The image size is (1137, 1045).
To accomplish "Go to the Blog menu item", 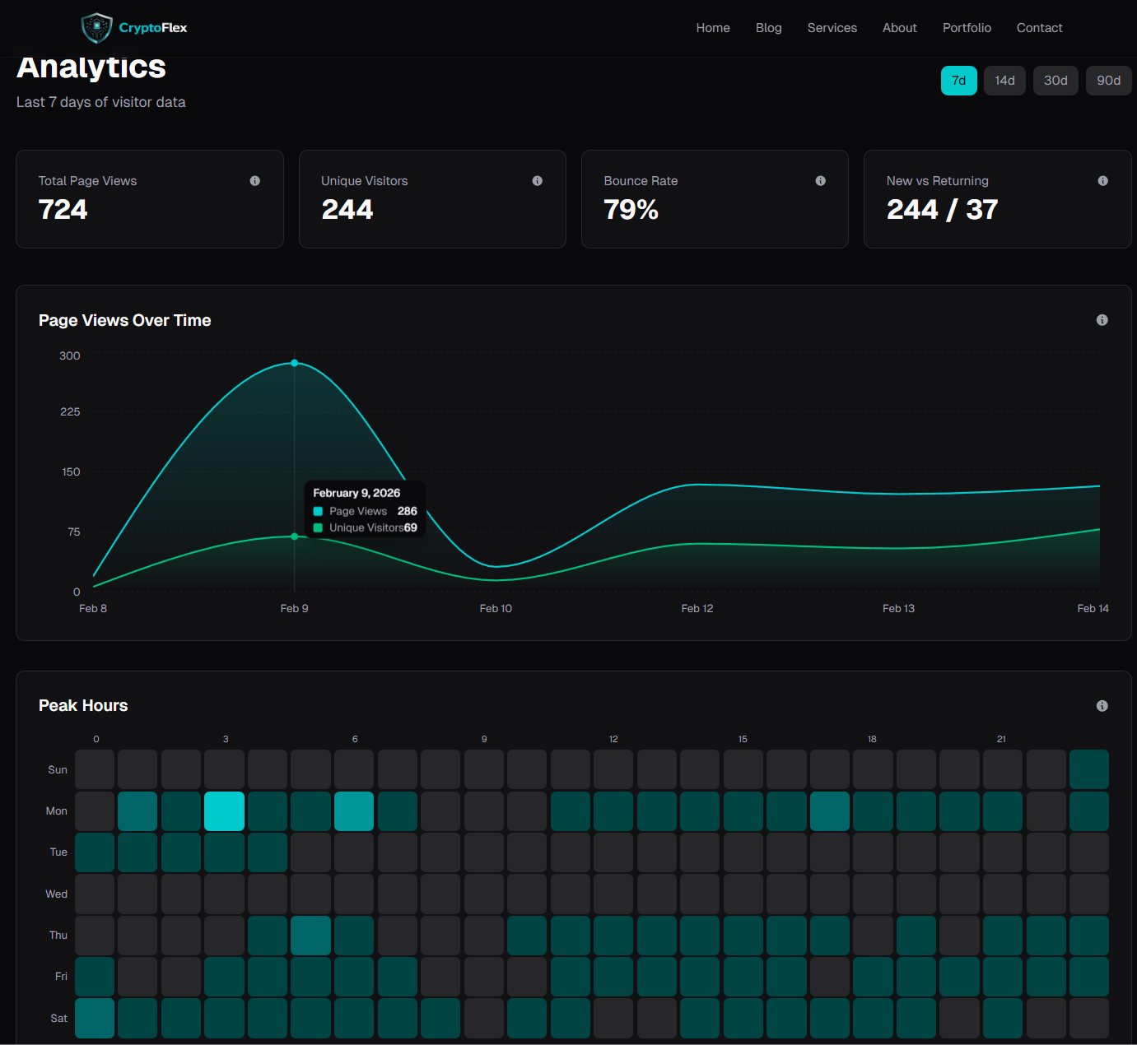I will [768, 27].
